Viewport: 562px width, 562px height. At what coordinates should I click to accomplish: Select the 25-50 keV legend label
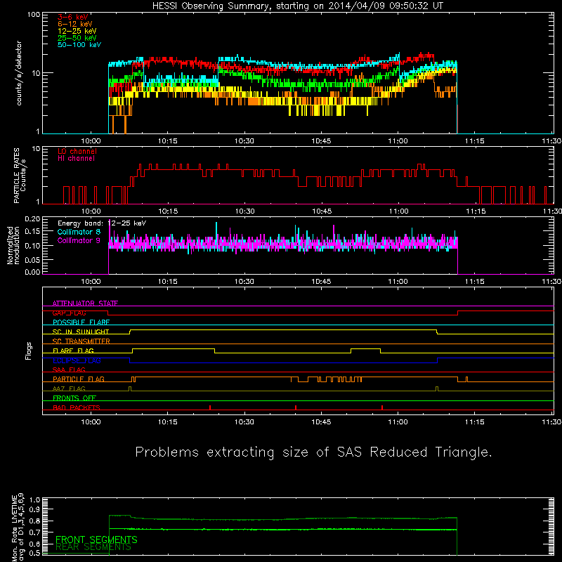click(x=77, y=38)
